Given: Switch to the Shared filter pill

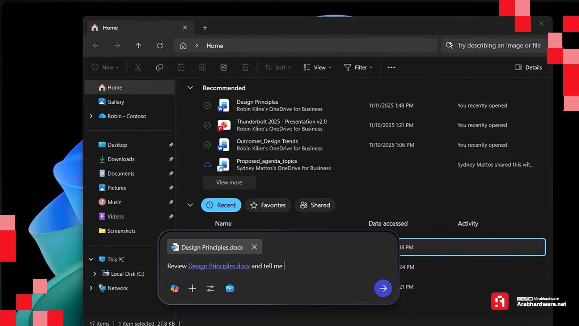Looking at the screenshot, I should [x=315, y=205].
